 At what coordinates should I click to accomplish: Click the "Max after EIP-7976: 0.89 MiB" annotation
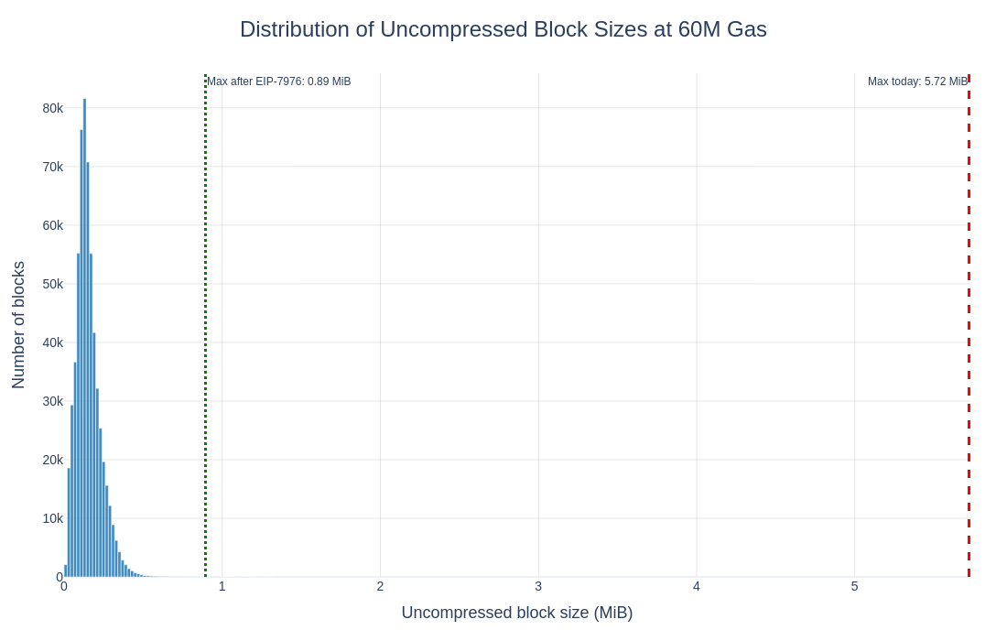(x=278, y=81)
